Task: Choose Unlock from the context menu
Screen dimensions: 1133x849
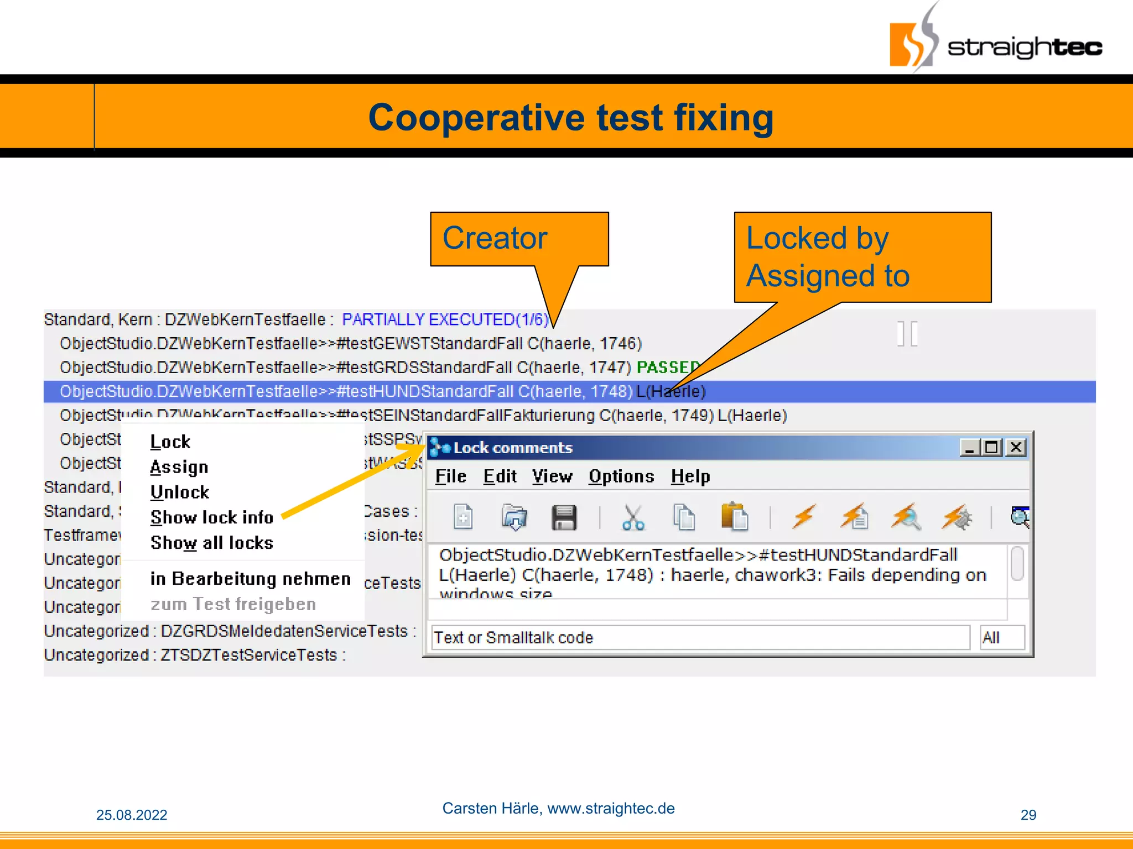Action: 180,492
